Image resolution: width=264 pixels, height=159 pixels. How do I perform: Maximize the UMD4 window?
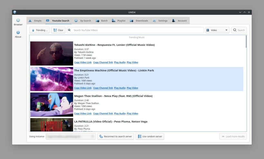click(x=244, y=12)
